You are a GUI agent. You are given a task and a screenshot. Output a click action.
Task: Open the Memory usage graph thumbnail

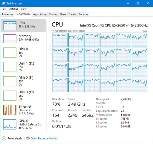pyautogui.click(x=10, y=39)
